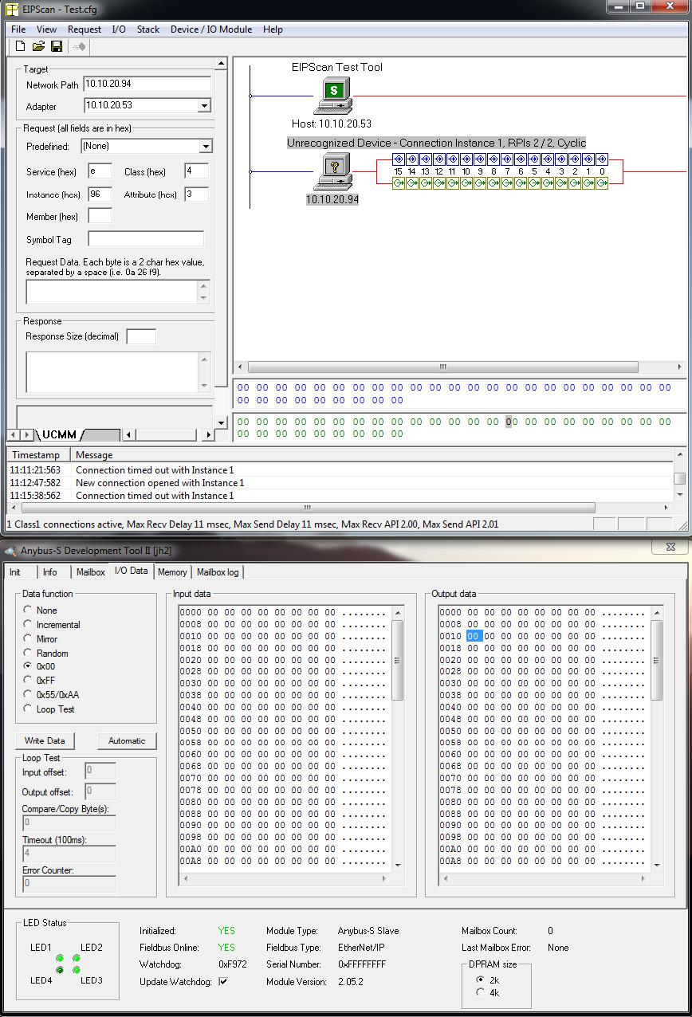Select the 'New connection opened with Instance 1' log row
Image resolution: width=692 pixels, height=1017 pixels.
pos(340,483)
